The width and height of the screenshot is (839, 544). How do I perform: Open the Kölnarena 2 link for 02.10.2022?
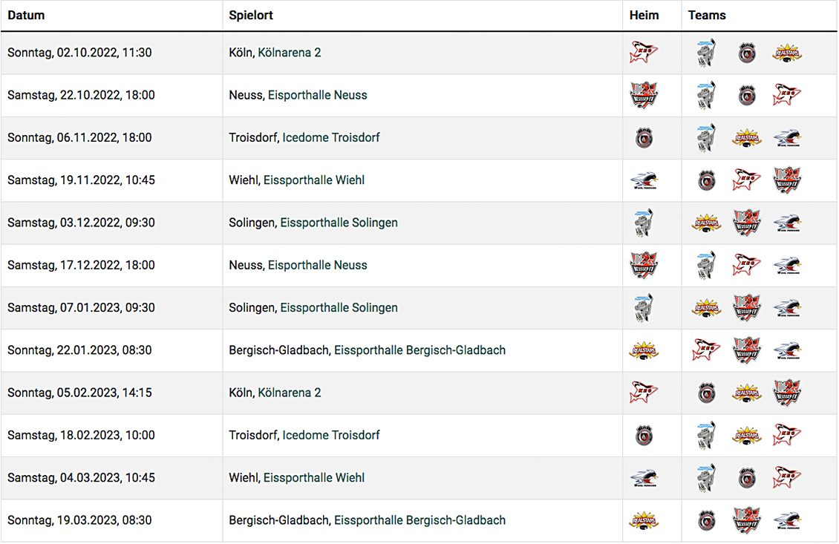click(x=290, y=53)
